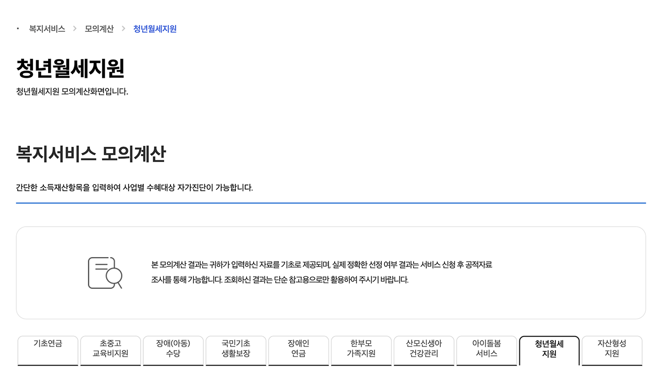
Task: Open the 자산형성 지원 tab
Action: click(x=611, y=351)
